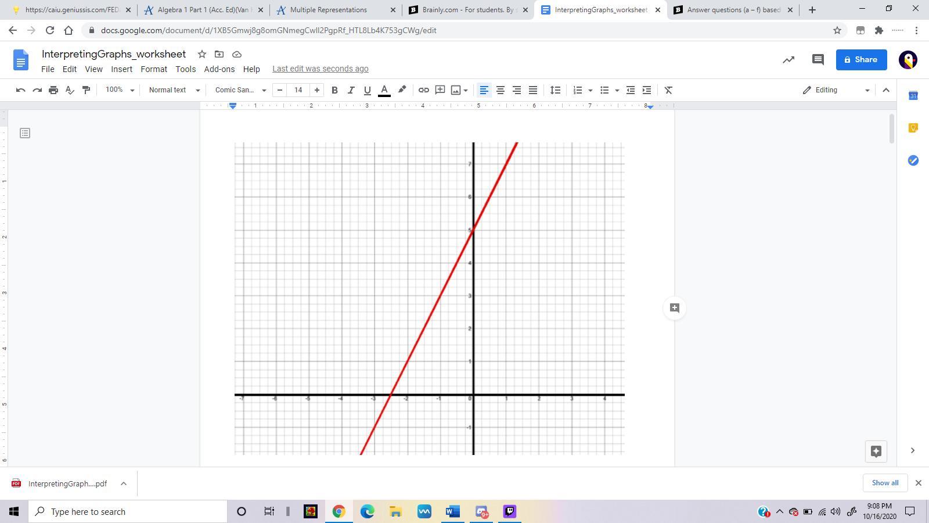Star the InterpretingGraphs_worksheet document
This screenshot has height=523, width=929.
[202, 54]
